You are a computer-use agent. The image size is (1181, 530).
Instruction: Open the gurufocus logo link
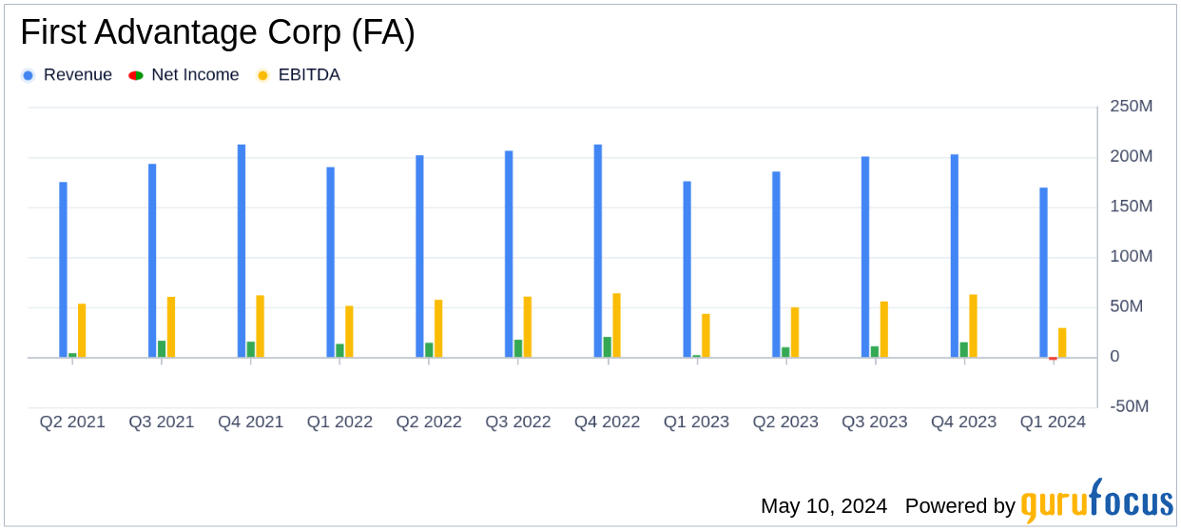point(1097,501)
